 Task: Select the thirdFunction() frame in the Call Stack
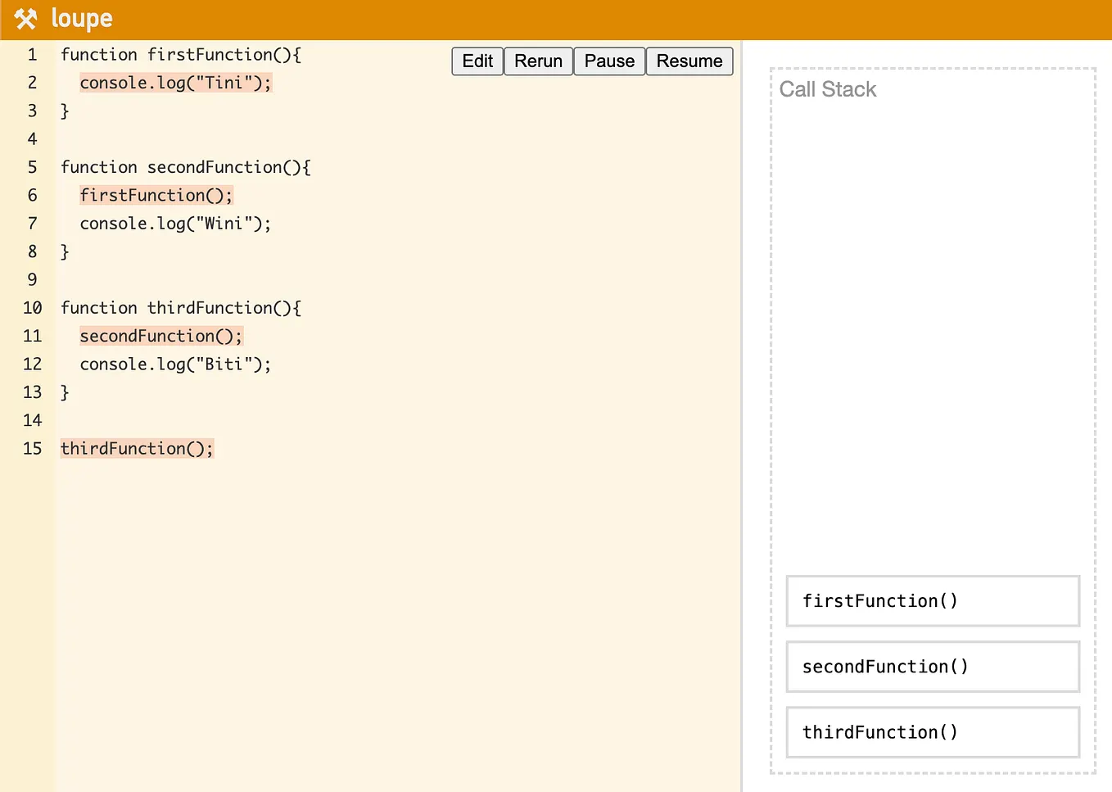point(933,731)
